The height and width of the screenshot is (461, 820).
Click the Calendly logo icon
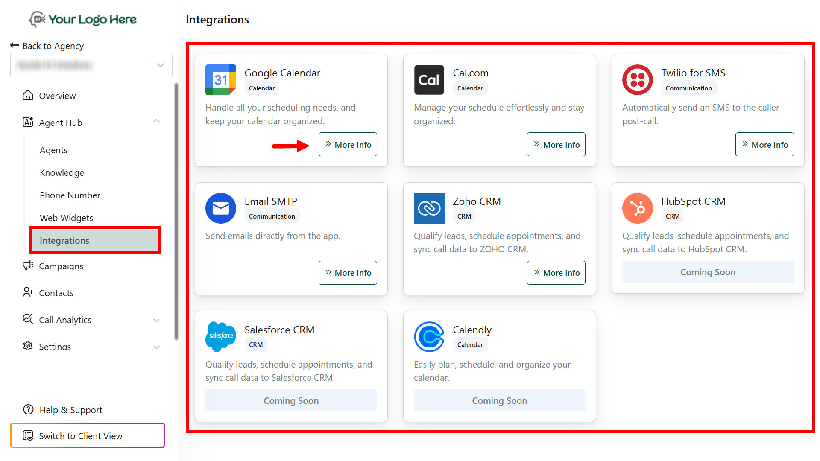429,336
